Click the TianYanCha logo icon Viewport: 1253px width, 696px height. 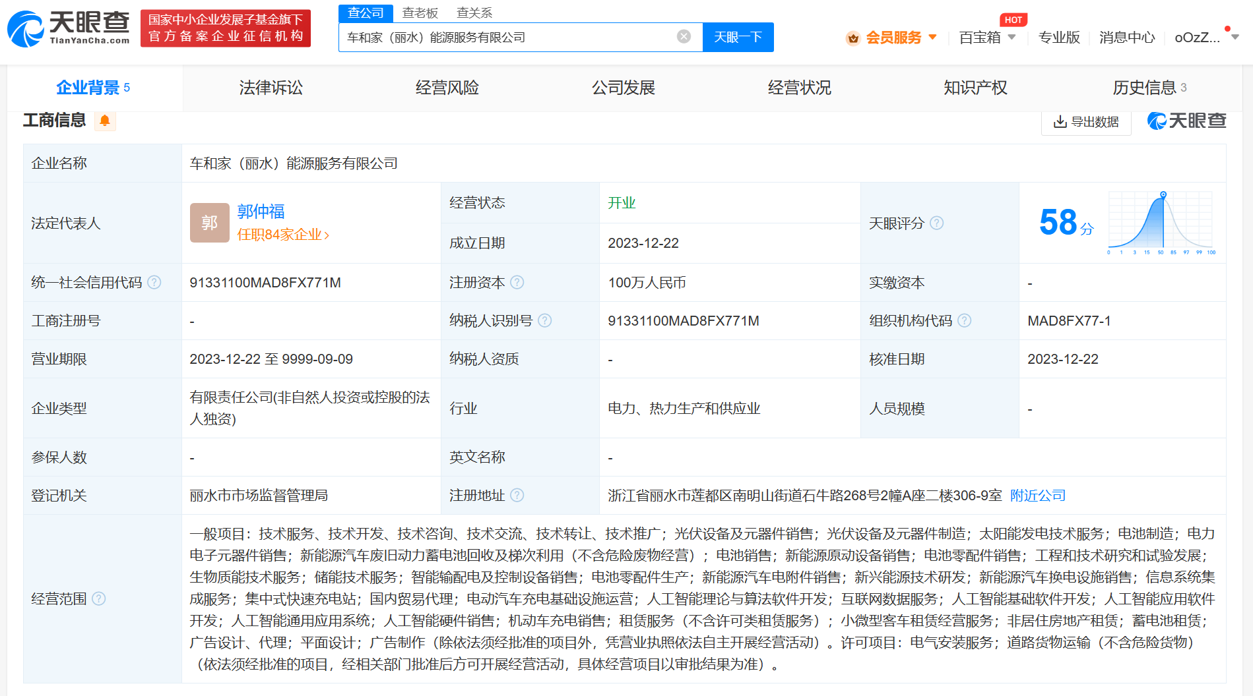coord(26,29)
